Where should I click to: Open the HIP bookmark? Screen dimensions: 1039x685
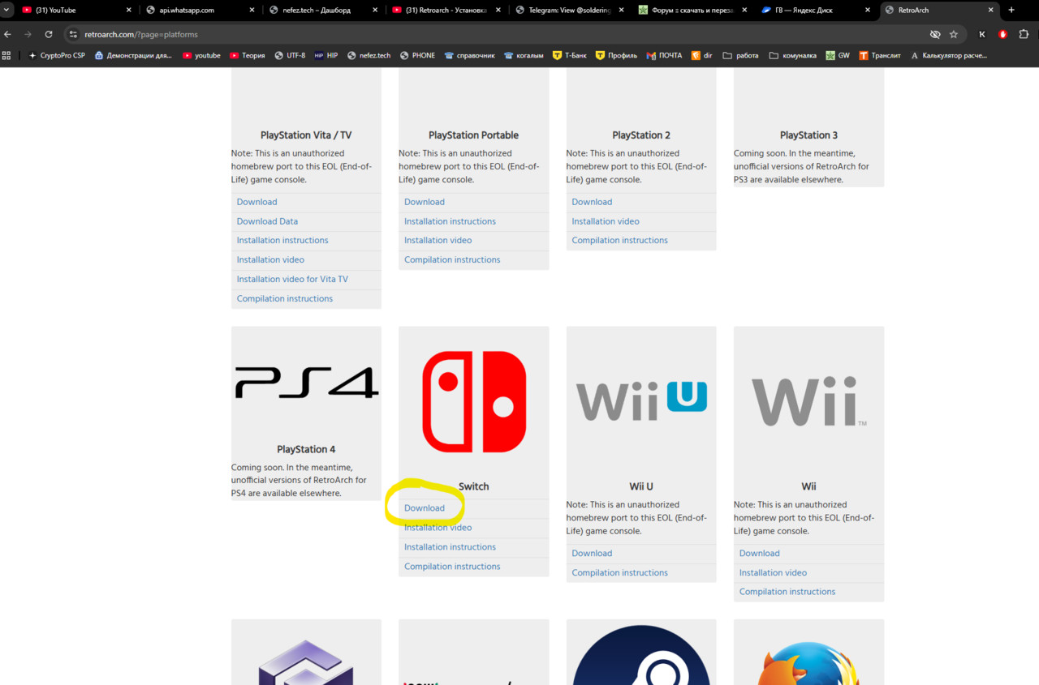[325, 55]
